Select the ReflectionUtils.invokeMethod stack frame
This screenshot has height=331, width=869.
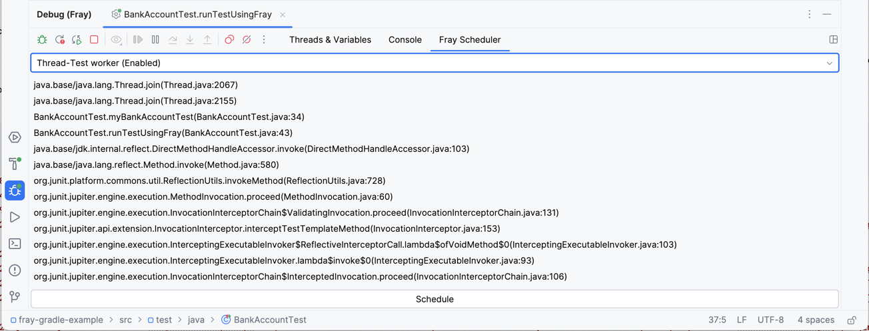coord(209,180)
